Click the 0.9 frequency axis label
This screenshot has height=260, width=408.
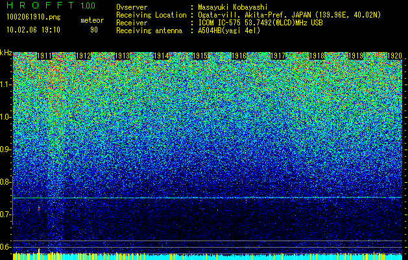5,149
